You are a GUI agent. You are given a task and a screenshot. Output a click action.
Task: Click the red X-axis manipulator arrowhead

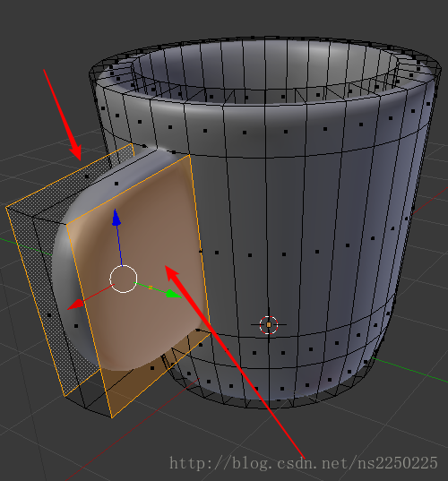click(x=76, y=305)
